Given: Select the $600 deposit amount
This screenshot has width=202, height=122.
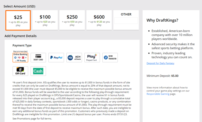Looking at the screenshot, I should click(99, 20).
